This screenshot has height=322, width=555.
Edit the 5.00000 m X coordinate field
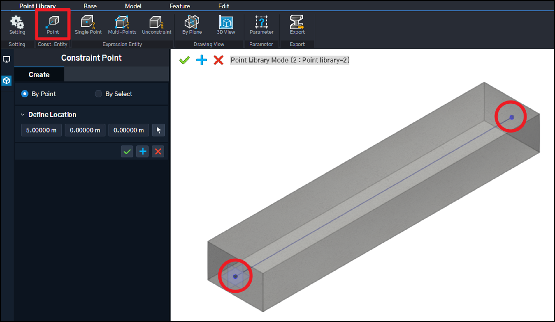coord(41,130)
